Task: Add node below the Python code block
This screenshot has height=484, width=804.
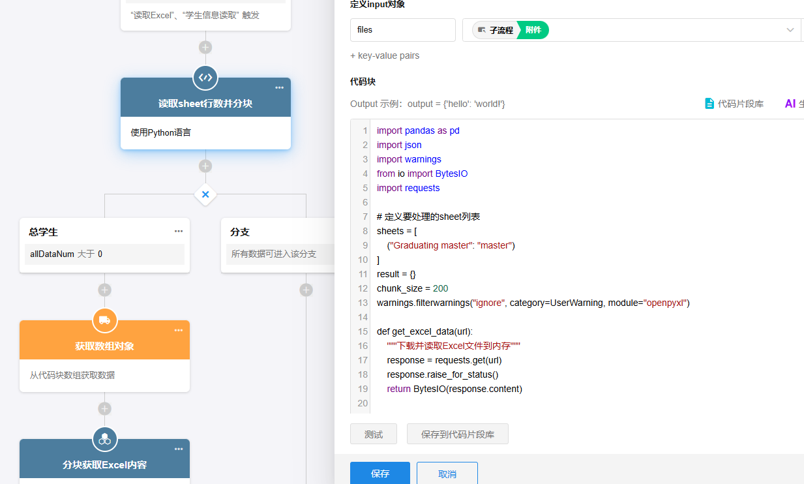Action: click(205, 166)
